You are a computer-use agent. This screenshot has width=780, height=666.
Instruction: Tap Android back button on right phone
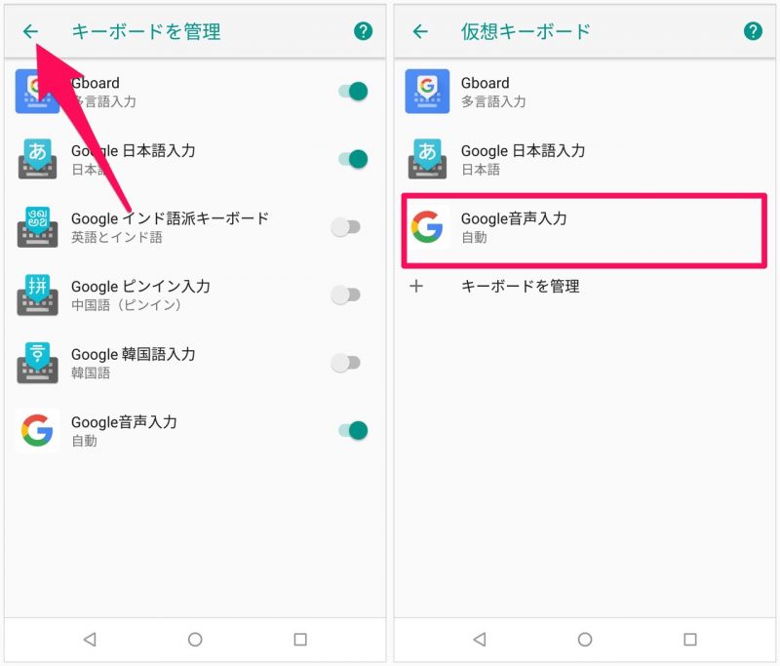(x=480, y=639)
